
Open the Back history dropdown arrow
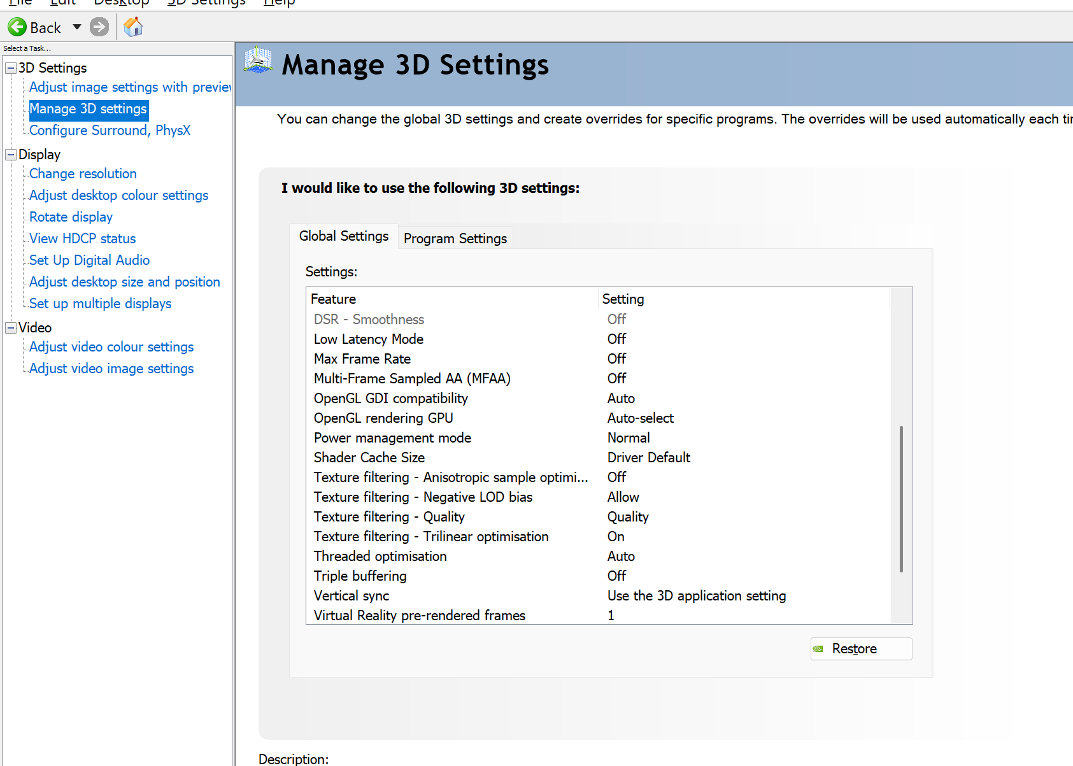coord(77,27)
